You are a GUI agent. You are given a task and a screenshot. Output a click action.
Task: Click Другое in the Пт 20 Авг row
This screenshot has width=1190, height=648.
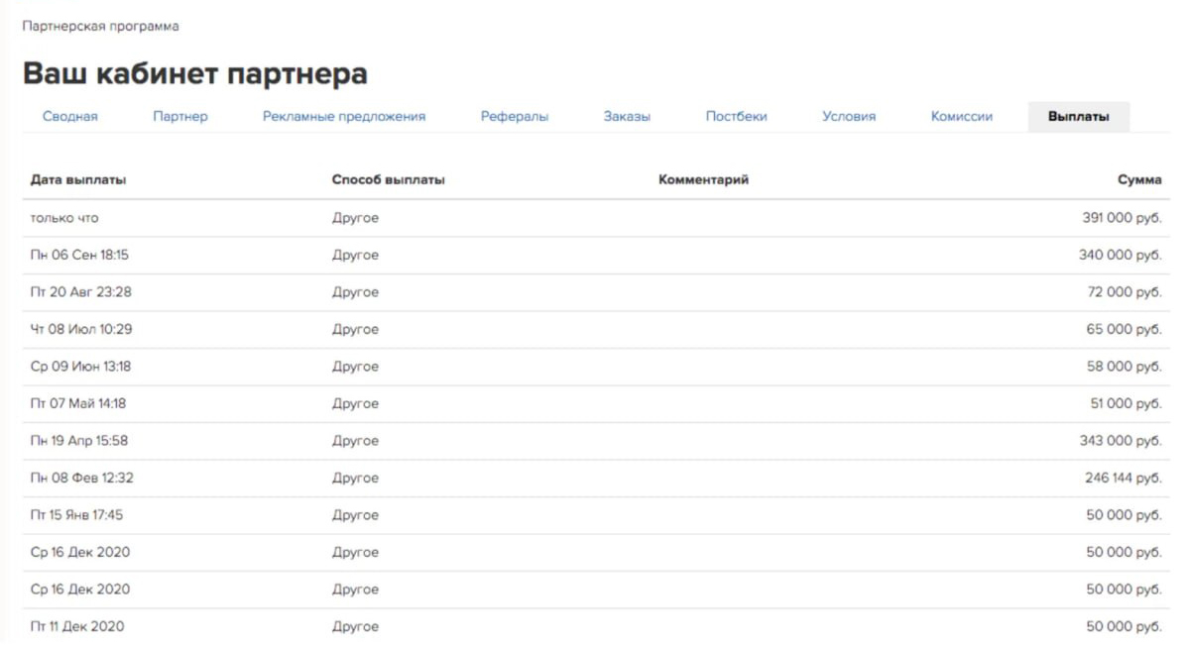355,292
